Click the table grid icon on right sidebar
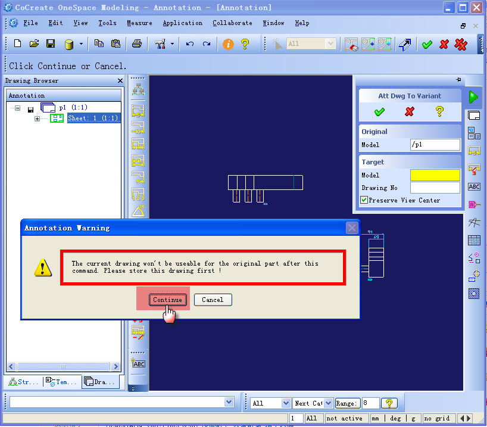Viewport: 487px width, 427px height. click(x=474, y=240)
